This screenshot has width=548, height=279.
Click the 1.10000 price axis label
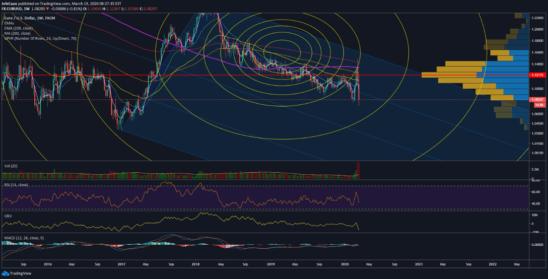pyautogui.click(x=536, y=89)
